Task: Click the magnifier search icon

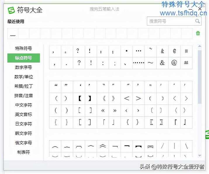Action: coord(198,21)
